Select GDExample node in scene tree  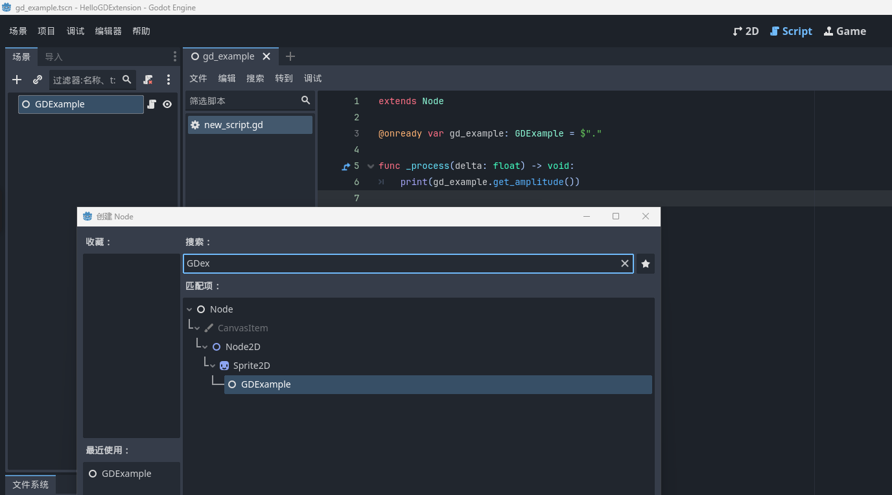click(81, 104)
